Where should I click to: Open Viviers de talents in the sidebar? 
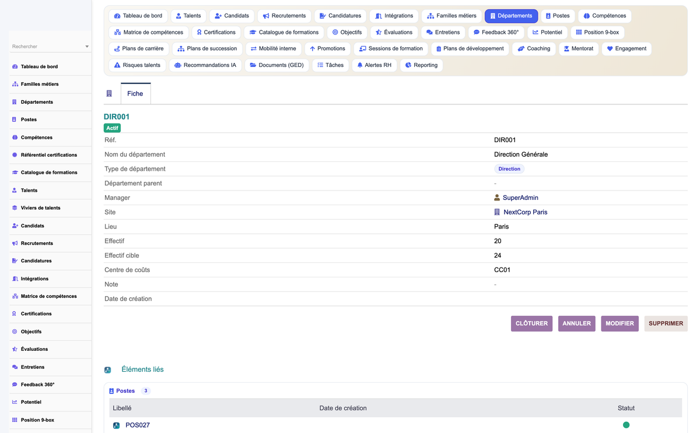pyautogui.click(x=41, y=207)
